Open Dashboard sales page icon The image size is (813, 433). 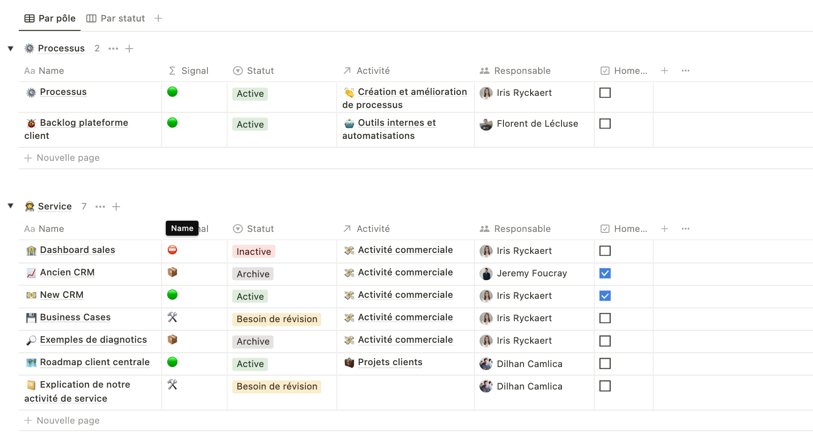pyautogui.click(x=31, y=251)
